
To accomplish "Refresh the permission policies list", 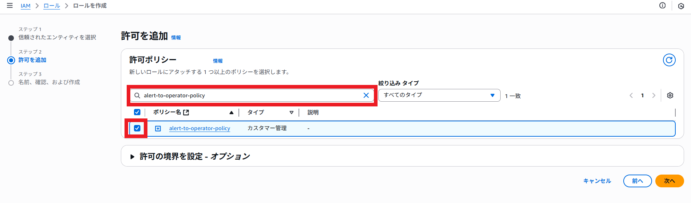I will [x=669, y=60].
